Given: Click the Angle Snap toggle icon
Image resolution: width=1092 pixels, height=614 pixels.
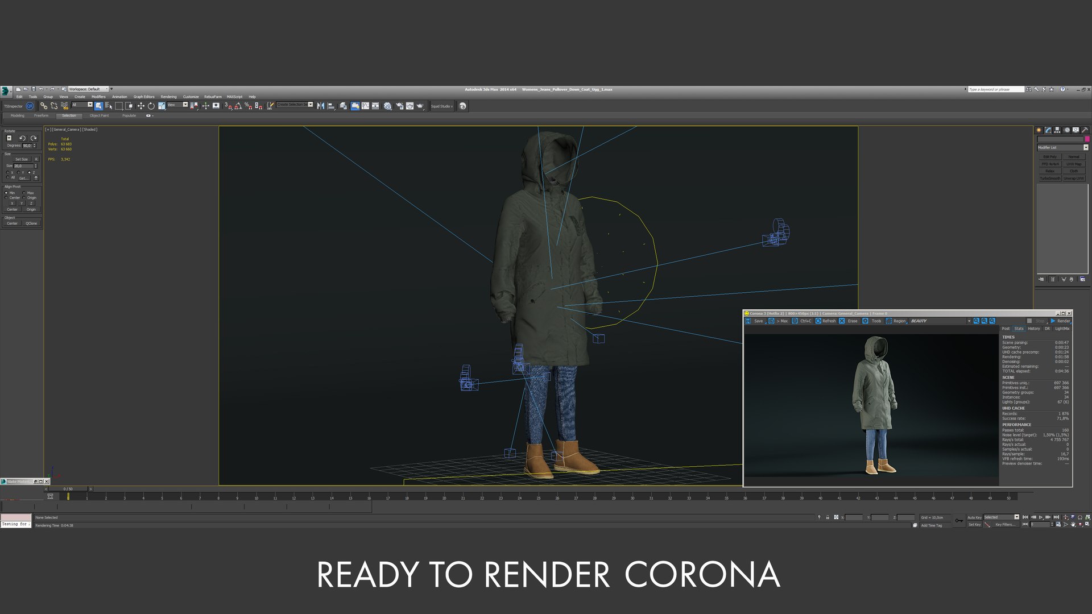Looking at the screenshot, I should (x=238, y=106).
